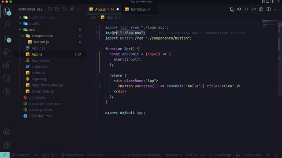The height and width of the screenshot is (158, 282).
Task: Click the feedback icon in status bar
Action: click(268, 155)
